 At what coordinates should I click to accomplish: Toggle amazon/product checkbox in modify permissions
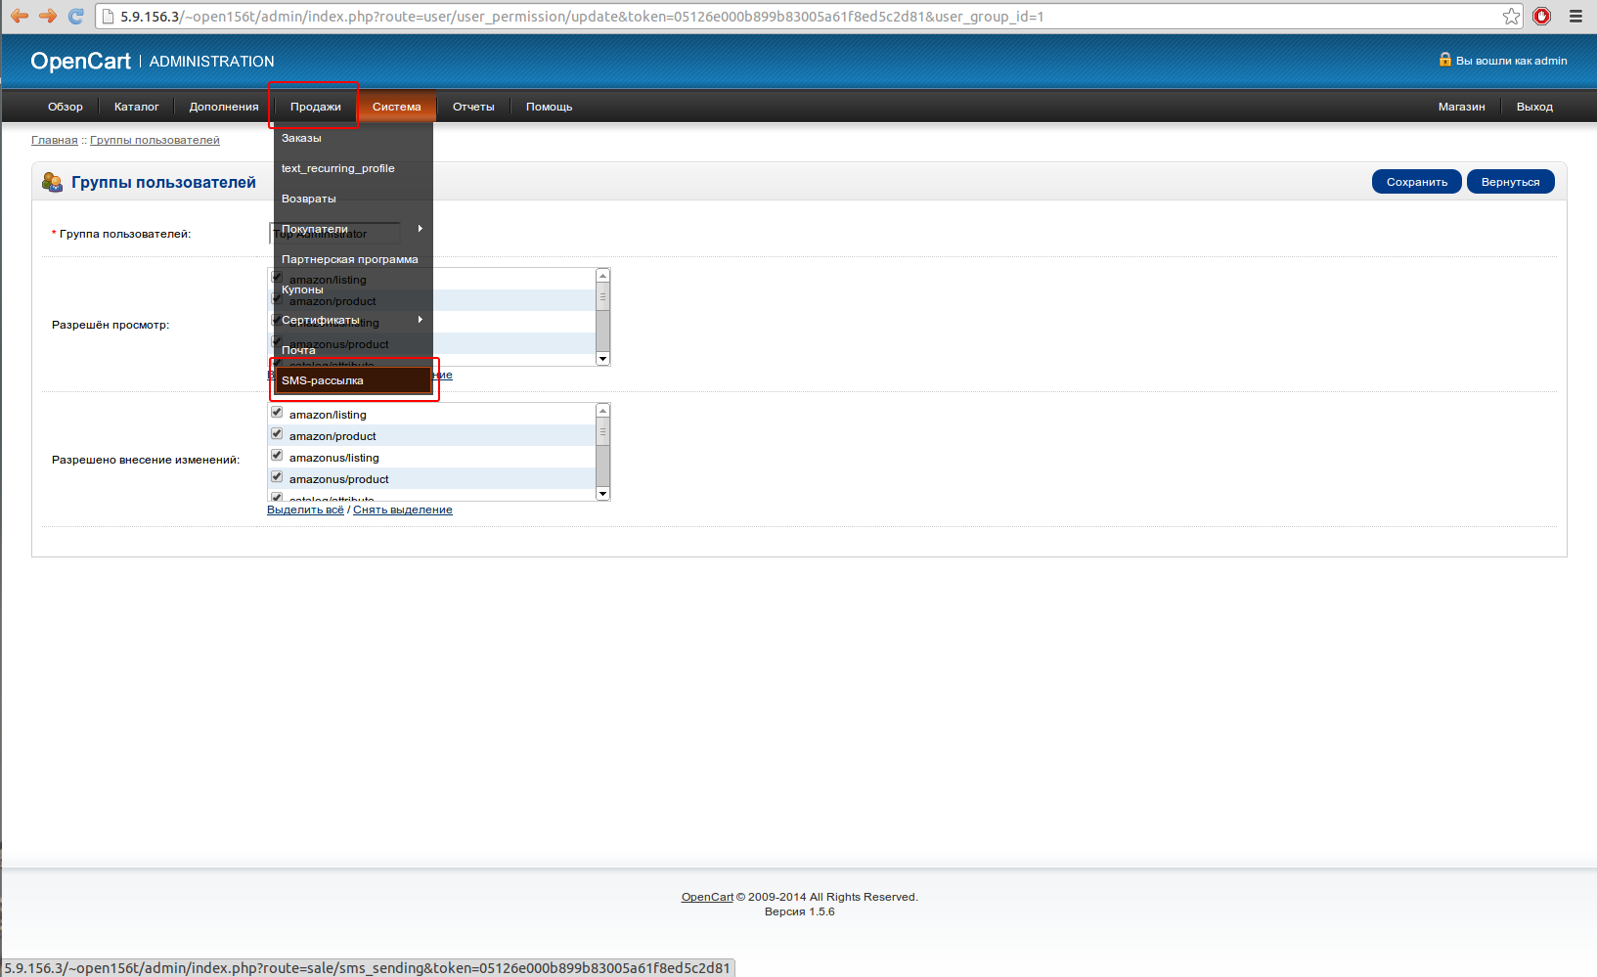(x=277, y=434)
